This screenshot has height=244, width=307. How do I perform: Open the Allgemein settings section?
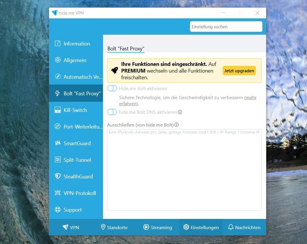pyautogui.click(x=76, y=60)
